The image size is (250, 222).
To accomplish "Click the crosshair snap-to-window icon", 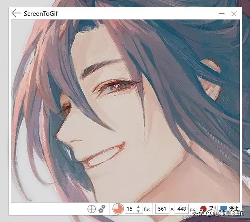I will pos(92,209).
